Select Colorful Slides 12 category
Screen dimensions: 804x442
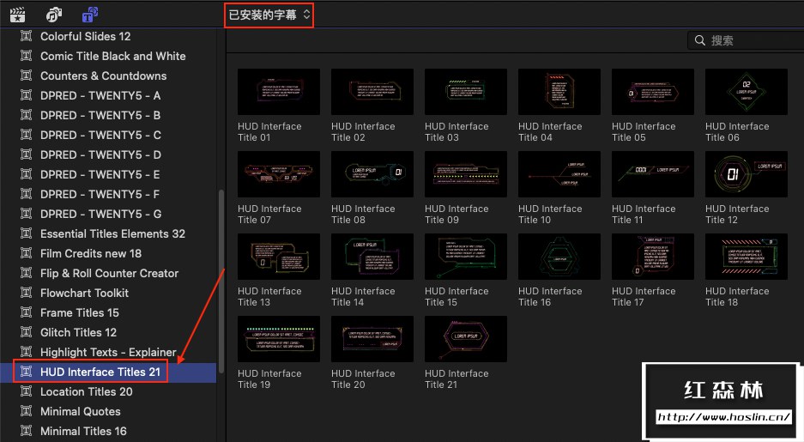85,36
